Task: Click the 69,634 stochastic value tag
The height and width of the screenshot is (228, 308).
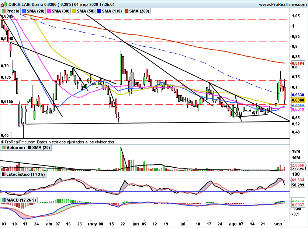Action: click(x=297, y=180)
